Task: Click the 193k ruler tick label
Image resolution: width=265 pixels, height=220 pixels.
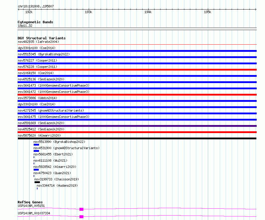Action: tap(88, 12)
